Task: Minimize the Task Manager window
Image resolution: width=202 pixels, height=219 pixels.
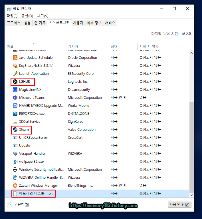Action: click(x=161, y=9)
